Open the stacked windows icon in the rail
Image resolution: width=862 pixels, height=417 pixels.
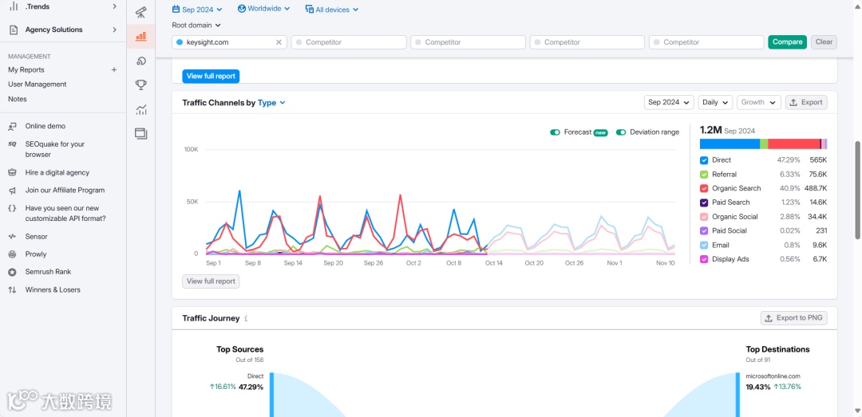pos(140,133)
